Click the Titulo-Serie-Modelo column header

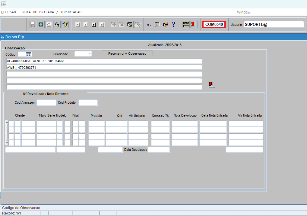click(x=52, y=116)
